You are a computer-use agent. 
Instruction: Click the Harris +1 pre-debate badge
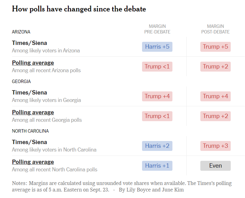click(x=157, y=166)
